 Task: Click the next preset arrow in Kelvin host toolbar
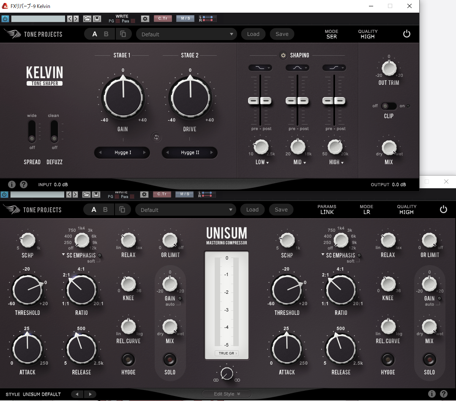(76, 19)
